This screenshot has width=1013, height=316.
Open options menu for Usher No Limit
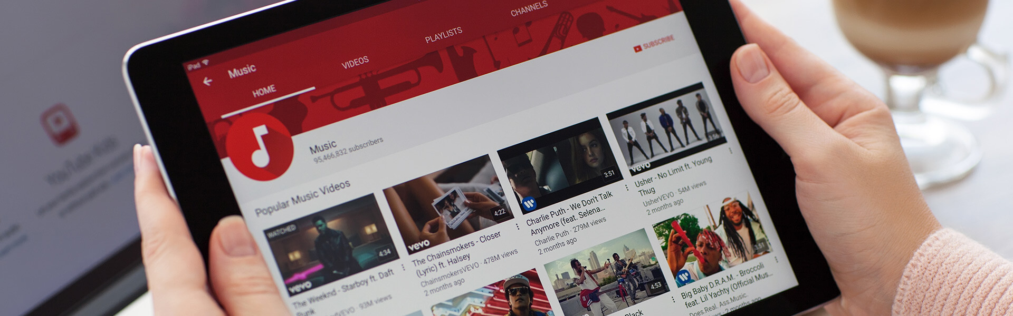click(731, 151)
